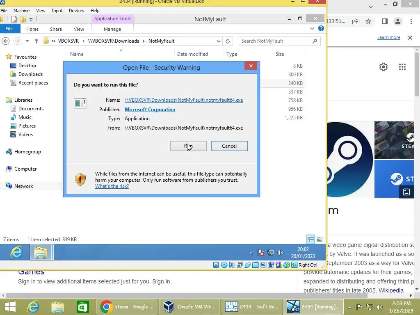The width and height of the screenshot is (420, 315).
Task: Open the Chrome three-dot menu
Action: click(x=411, y=21)
